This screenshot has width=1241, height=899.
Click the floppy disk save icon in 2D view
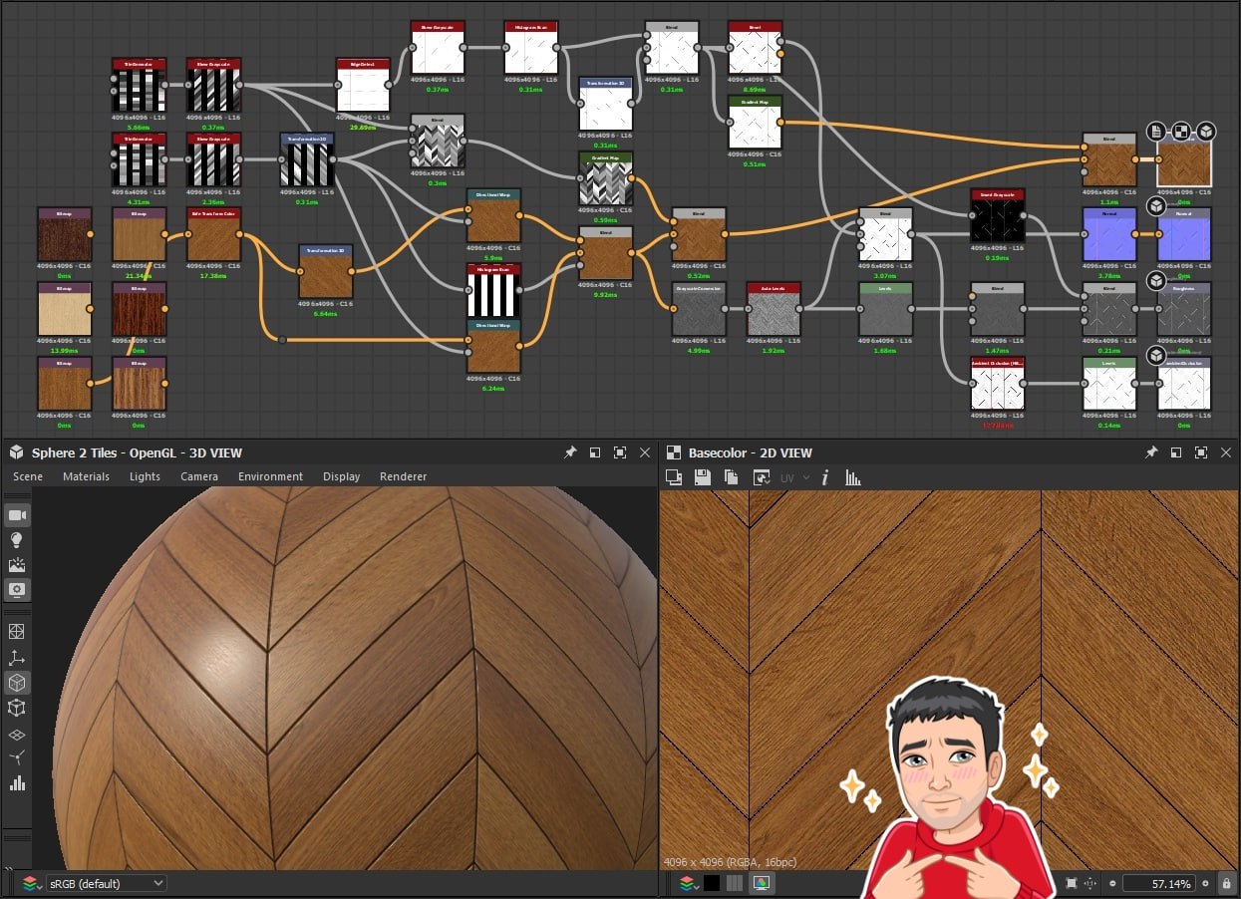tap(703, 477)
